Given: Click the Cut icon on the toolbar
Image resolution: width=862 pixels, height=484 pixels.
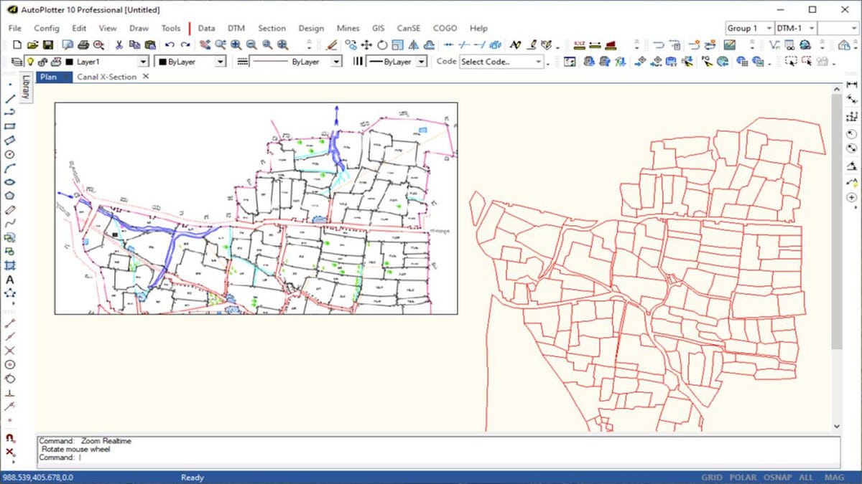Looking at the screenshot, I should 120,44.
